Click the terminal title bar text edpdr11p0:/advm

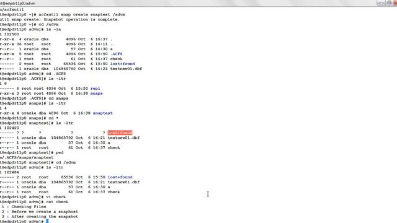tap(18, 3)
